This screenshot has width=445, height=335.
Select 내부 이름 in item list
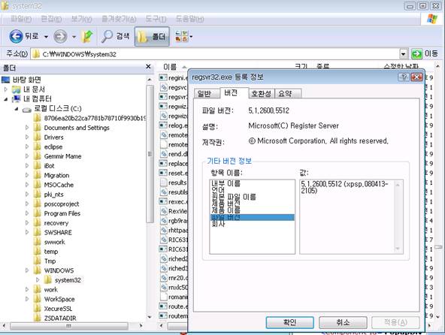coord(226,183)
